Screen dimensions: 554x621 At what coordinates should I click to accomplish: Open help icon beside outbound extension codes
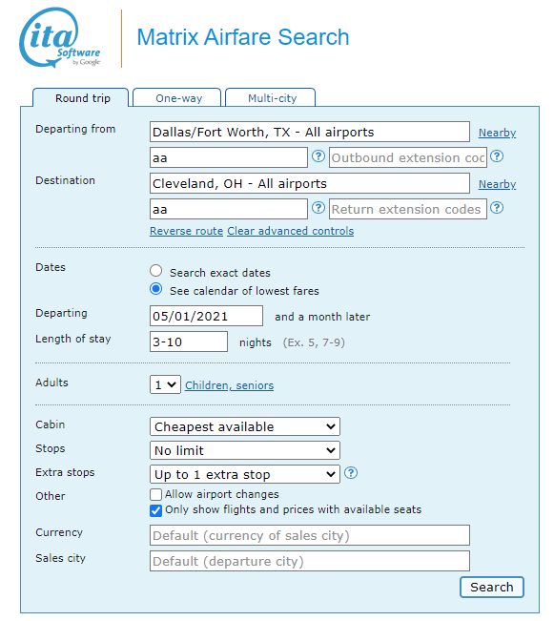coord(497,156)
